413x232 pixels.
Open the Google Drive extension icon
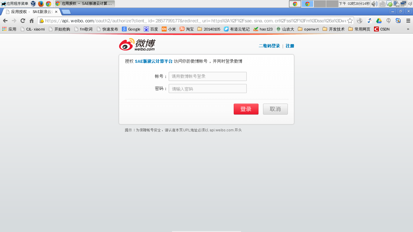[x=379, y=21]
